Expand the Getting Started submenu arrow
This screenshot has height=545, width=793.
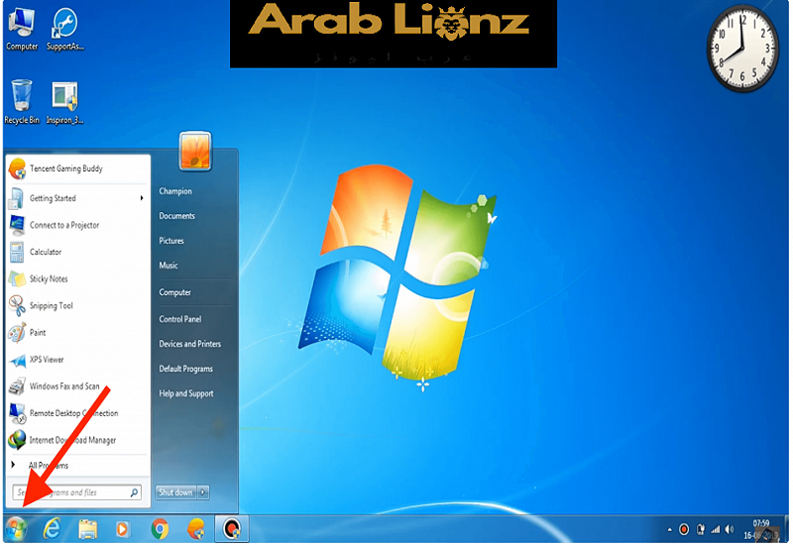click(142, 198)
